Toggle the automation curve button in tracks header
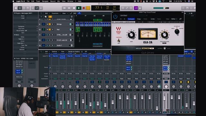 (x=71, y=13)
